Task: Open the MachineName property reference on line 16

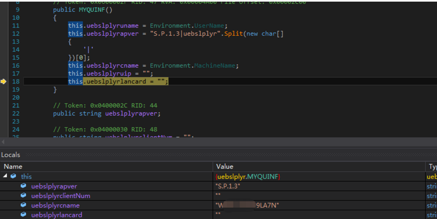Action: tap(216, 66)
